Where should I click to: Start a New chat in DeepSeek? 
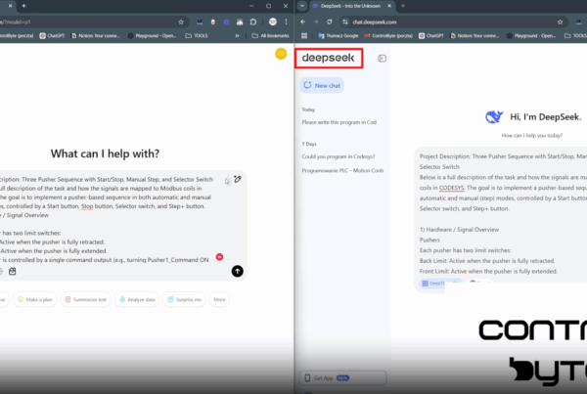pos(322,86)
